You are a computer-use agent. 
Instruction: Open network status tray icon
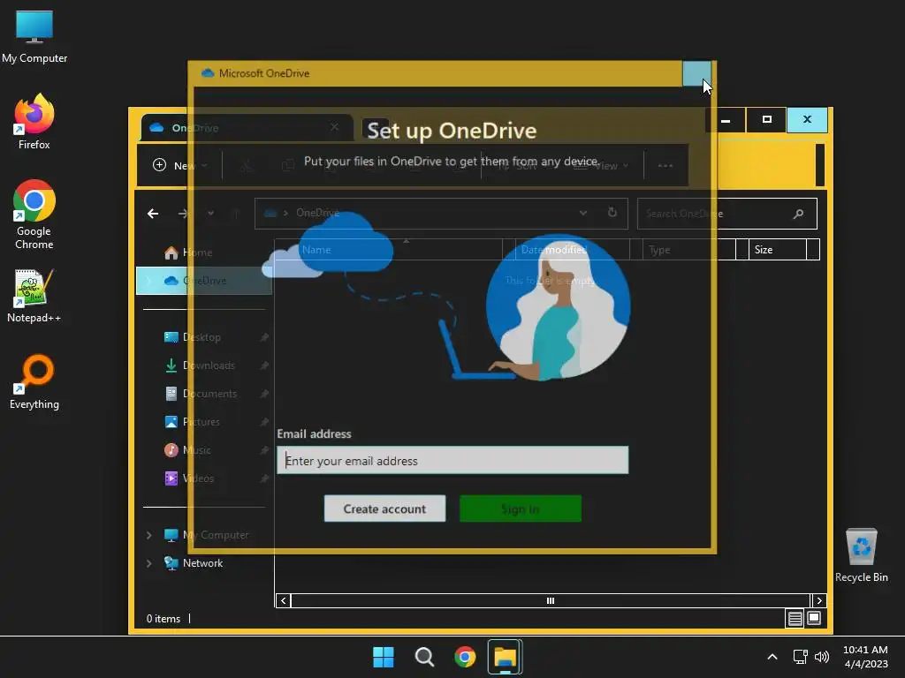(x=800, y=657)
